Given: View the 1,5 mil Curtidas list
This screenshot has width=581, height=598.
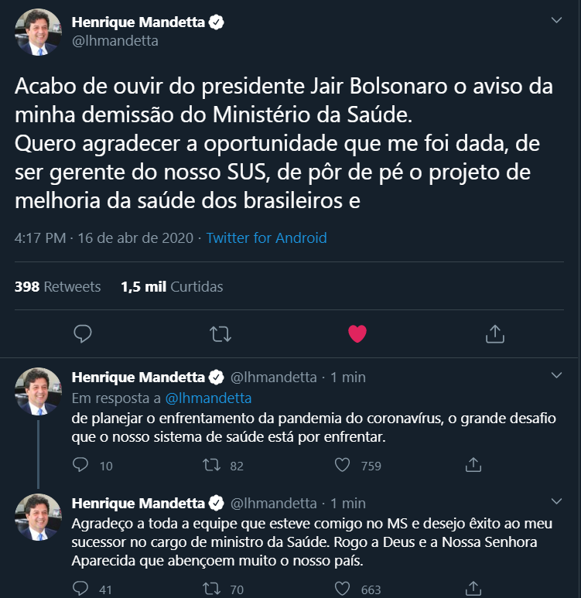Looking at the screenshot, I should [172, 287].
